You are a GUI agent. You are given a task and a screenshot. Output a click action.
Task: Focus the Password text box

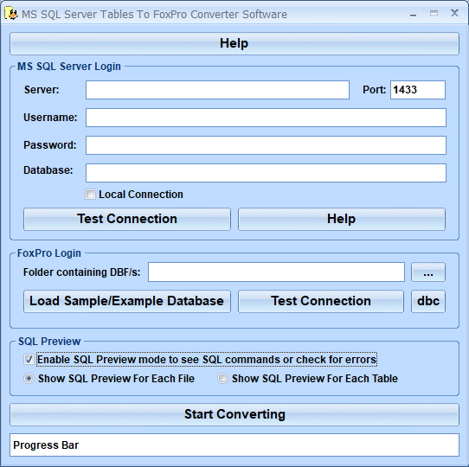click(266, 145)
